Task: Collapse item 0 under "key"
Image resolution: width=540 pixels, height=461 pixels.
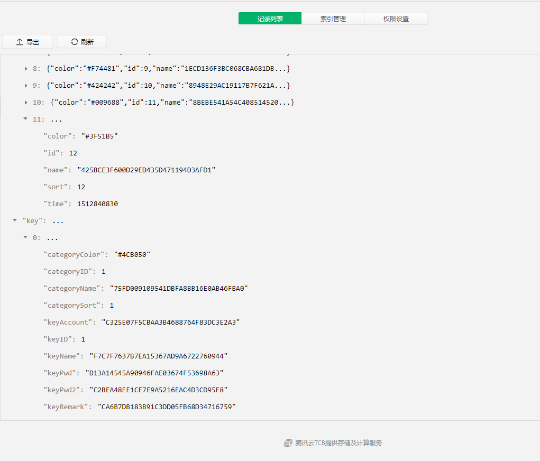Action: click(25, 237)
